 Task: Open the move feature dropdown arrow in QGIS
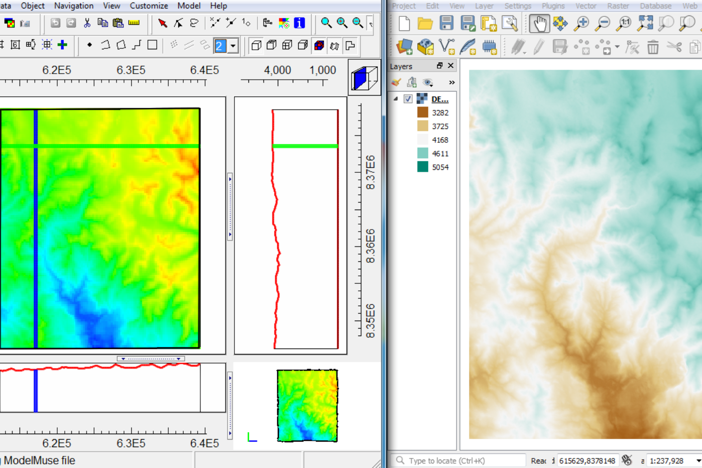pos(617,47)
